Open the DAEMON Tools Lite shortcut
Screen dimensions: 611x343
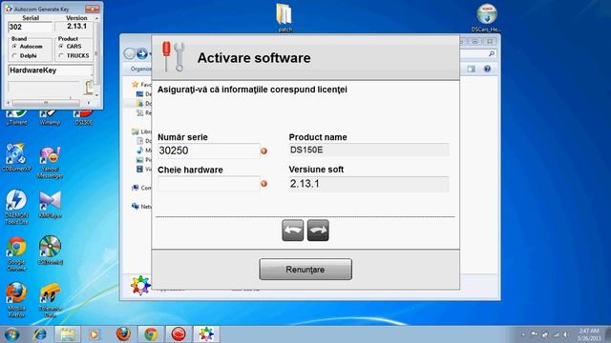16,207
